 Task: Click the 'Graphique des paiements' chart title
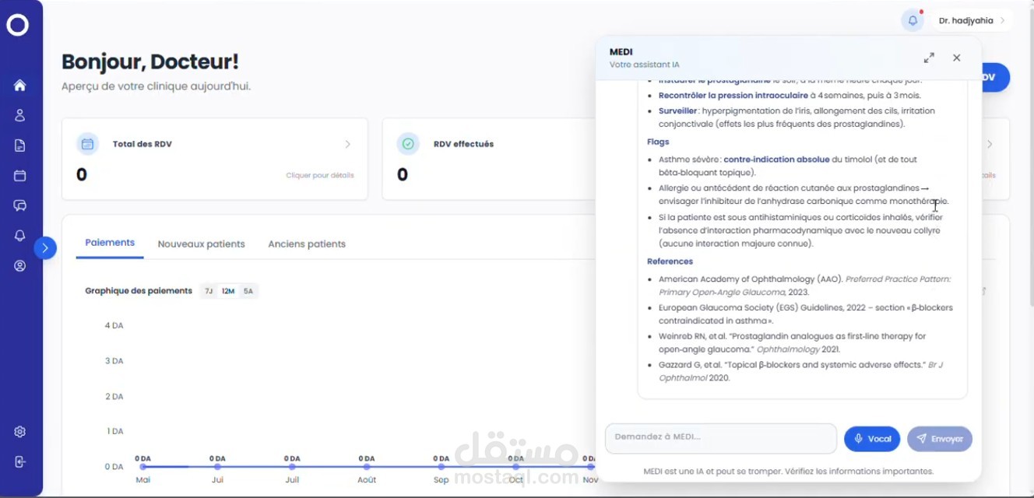click(139, 291)
